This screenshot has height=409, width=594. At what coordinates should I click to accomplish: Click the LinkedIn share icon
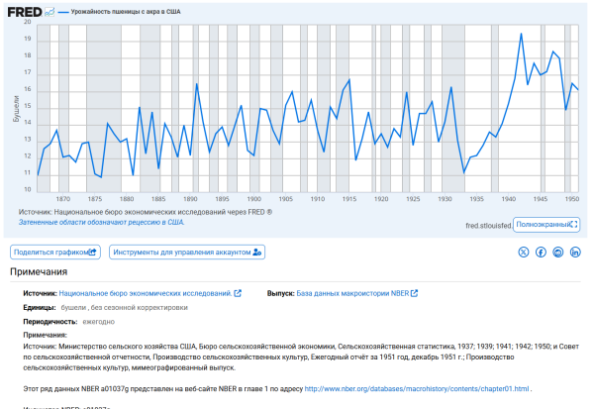tap(575, 253)
